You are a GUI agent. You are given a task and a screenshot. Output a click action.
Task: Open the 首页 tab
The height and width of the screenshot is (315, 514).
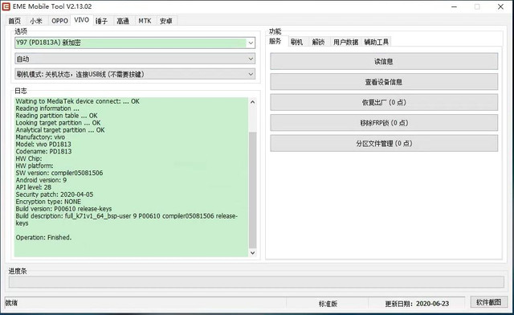pos(14,21)
